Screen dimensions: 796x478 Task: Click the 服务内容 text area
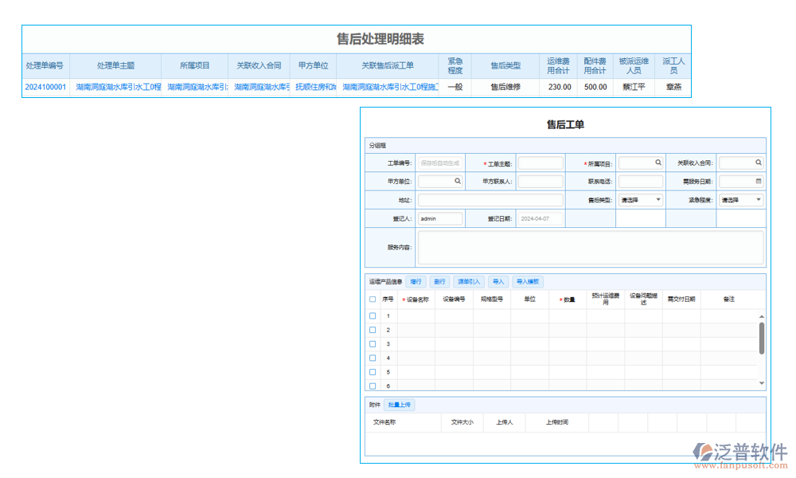pos(590,248)
